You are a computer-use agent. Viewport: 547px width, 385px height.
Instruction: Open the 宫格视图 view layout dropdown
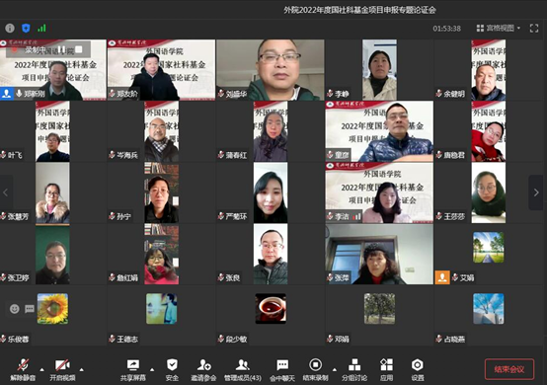(x=499, y=28)
